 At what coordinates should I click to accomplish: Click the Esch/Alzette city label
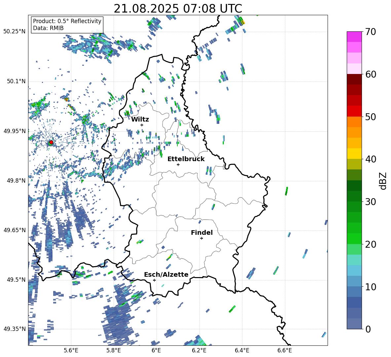click(x=166, y=274)
